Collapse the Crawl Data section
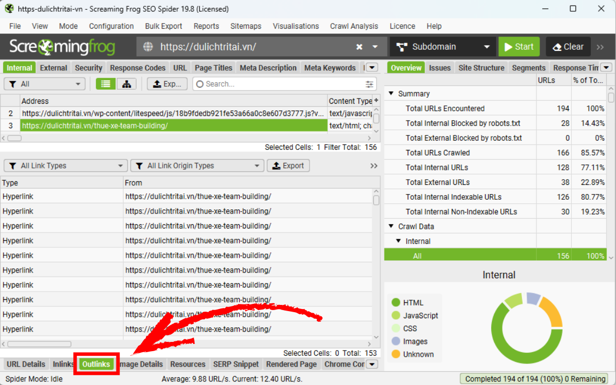 391,226
